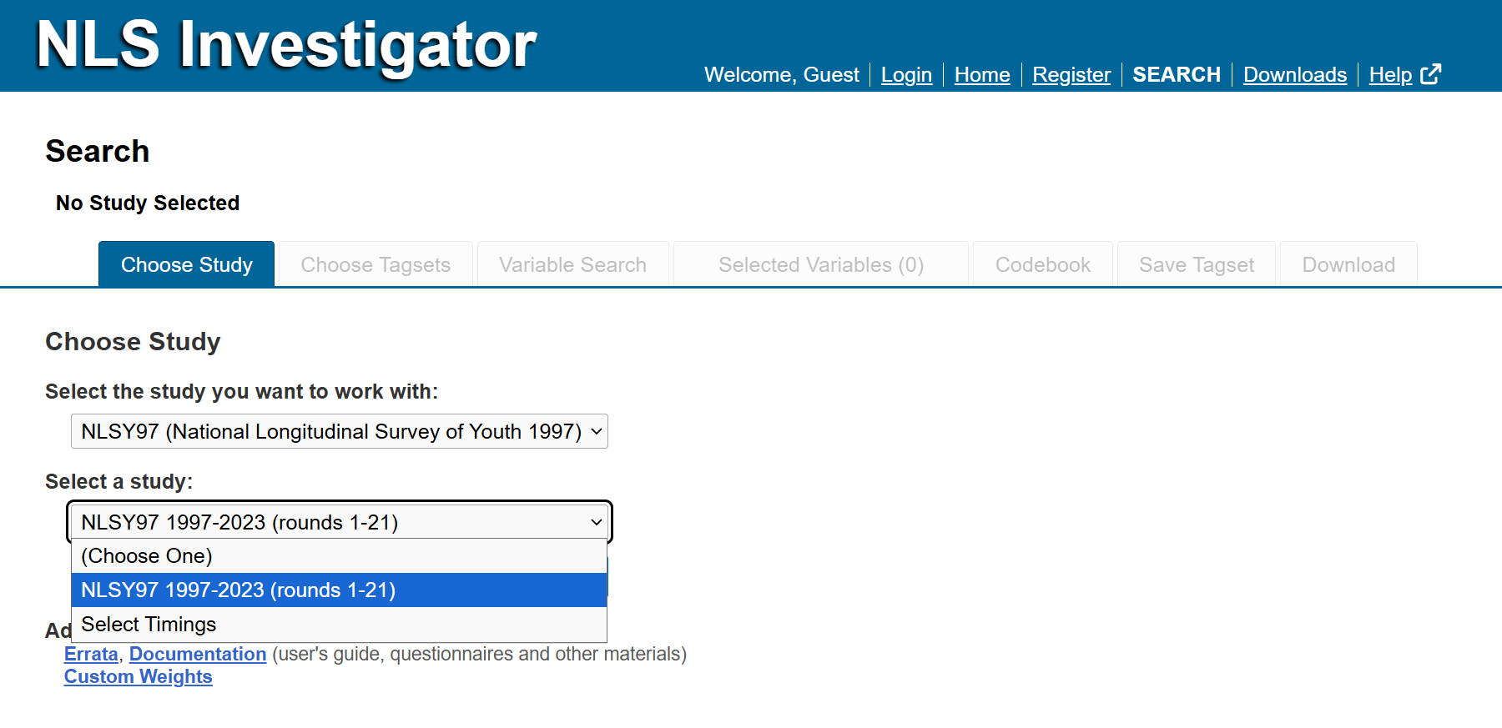This screenshot has width=1502, height=728.
Task: Switch to the Choose Study tab
Action: [x=187, y=264]
